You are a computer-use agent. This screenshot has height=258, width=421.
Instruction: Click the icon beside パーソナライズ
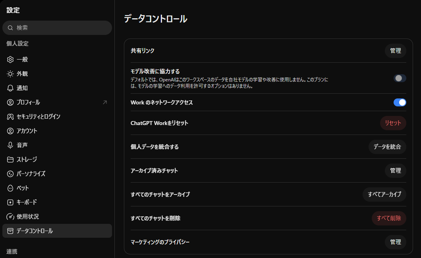[x=10, y=174]
